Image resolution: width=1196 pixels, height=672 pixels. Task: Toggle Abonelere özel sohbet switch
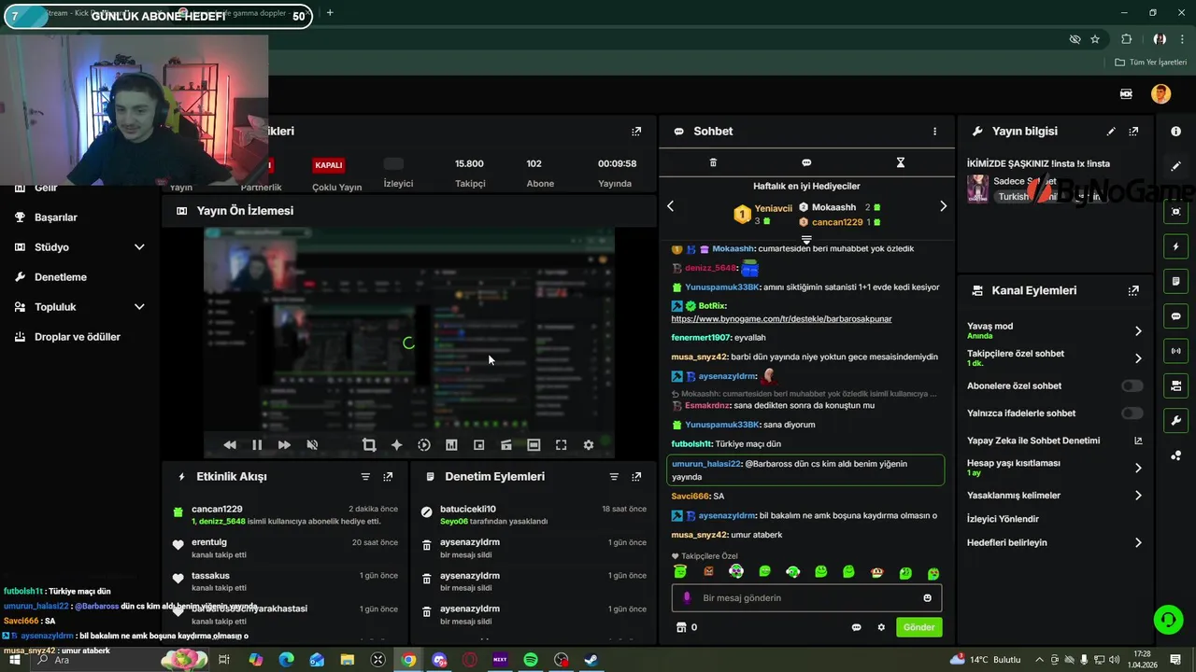coord(1132,385)
